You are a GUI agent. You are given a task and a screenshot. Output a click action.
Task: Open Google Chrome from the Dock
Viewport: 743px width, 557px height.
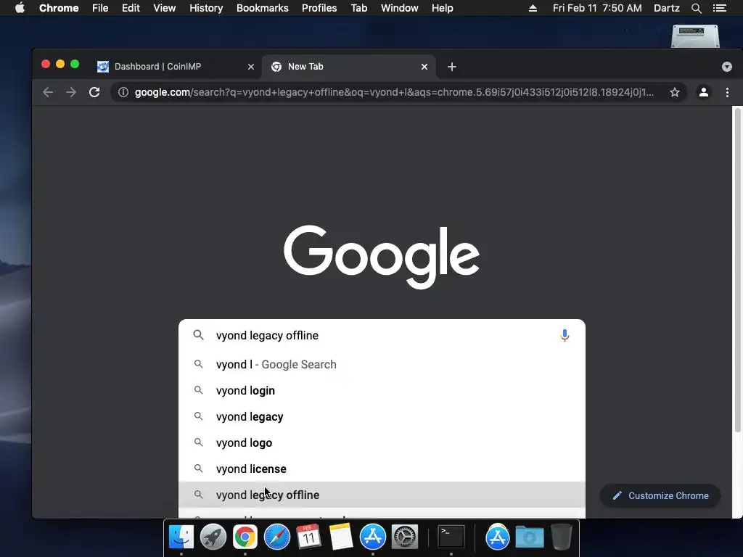pos(245,537)
